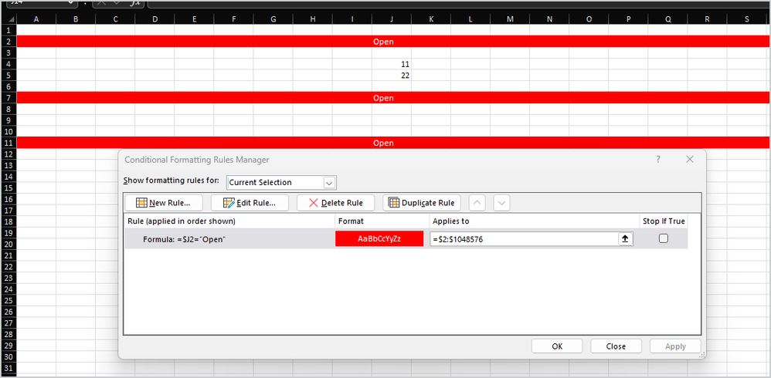Close the Rules Manager with X
The height and width of the screenshot is (378, 771).
click(690, 160)
